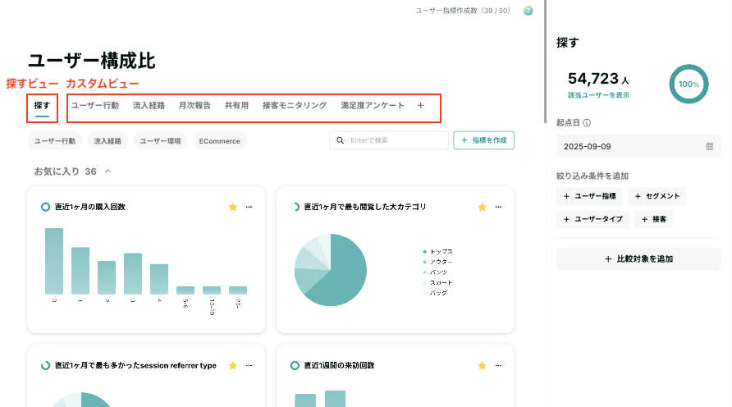732x407 pixels.
Task: Open ellipsis menu on session referrer type card
Action: (249, 365)
